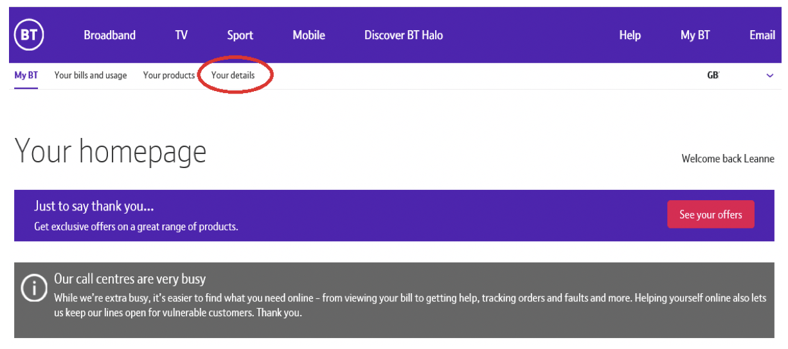
Task: Click the See your offers button
Action: point(711,215)
